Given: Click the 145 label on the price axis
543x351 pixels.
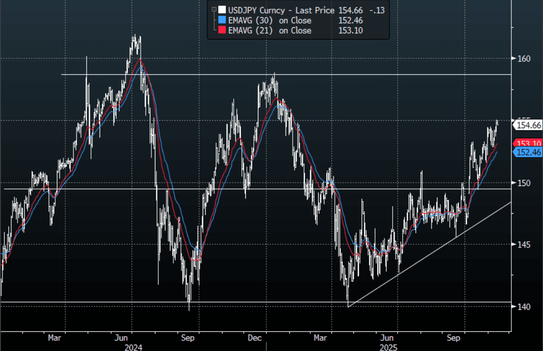Looking at the screenshot, I should [524, 244].
